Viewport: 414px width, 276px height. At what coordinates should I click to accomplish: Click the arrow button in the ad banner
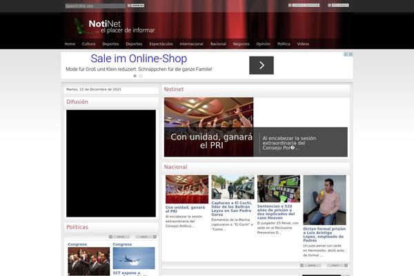(262, 66)
